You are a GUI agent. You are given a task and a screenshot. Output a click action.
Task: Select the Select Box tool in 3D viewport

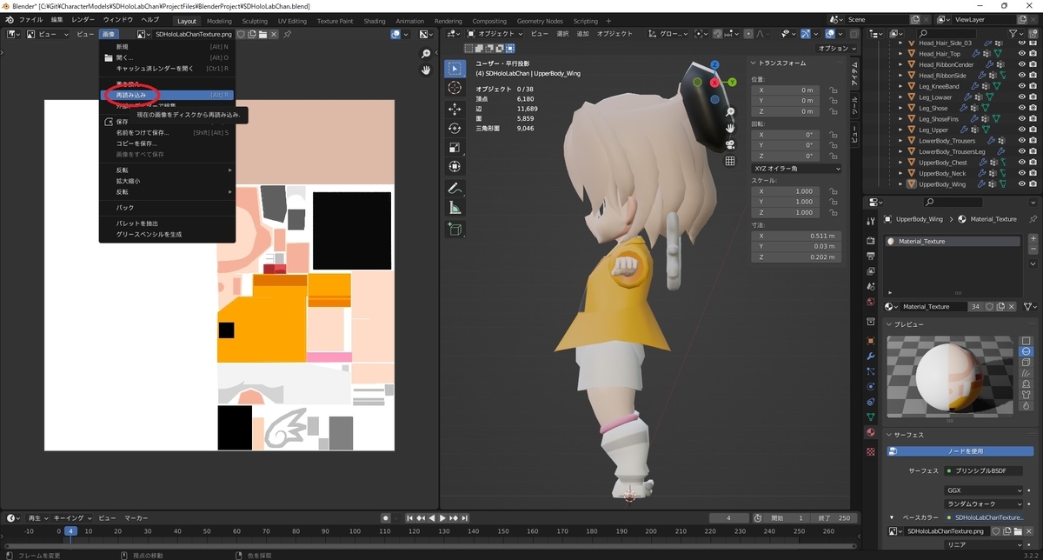(455, 69)
